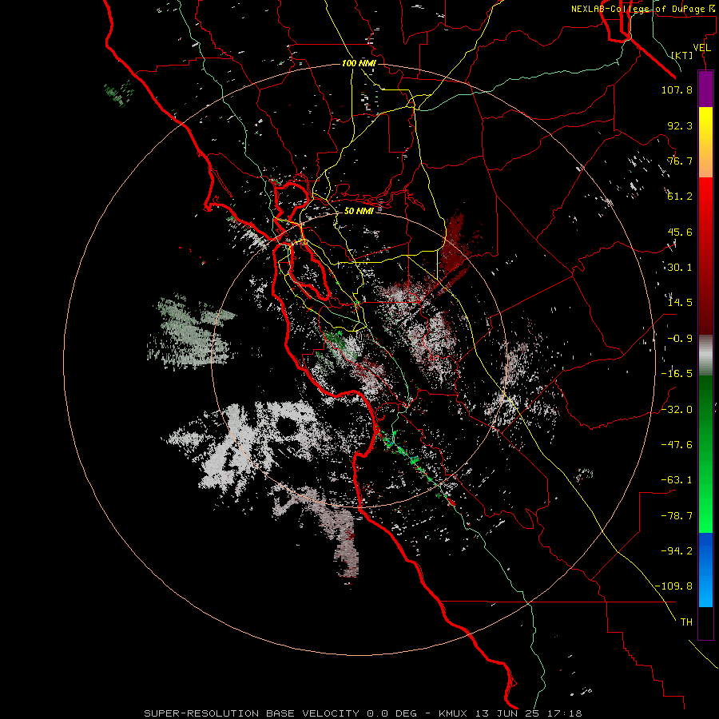Pick the gray near-zero segment of the color bar
Image resolution: width=719 pixels, height=719 pixels.
tap(705, 355)
